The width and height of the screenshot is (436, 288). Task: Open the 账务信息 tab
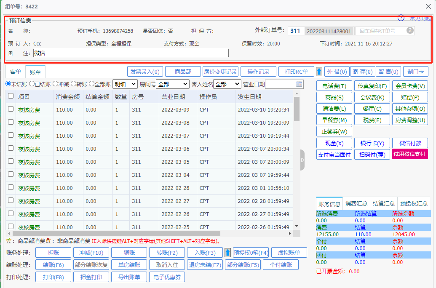point(329,204)
